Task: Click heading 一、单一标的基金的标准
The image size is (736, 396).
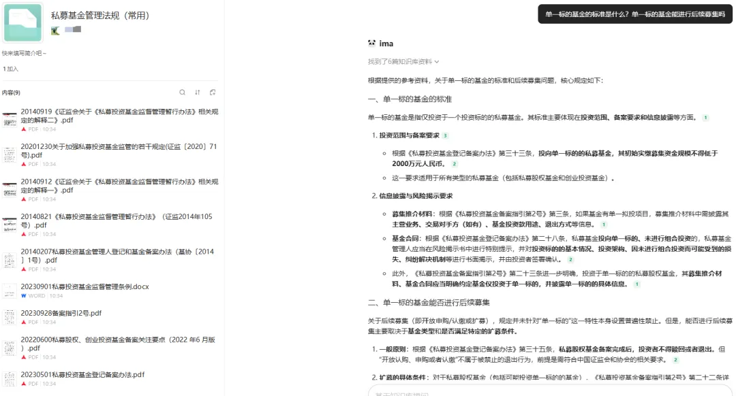Action: [x=410, y=99]
